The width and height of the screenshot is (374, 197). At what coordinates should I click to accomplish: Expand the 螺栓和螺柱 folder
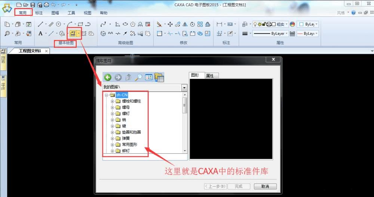click(x=112, y=101)
